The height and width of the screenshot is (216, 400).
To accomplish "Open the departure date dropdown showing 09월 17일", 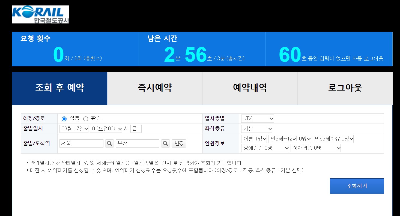I will [x=74, y=128].
